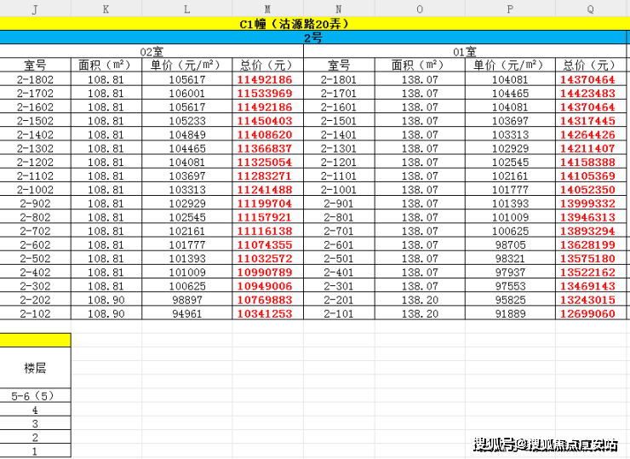
Task: Select column header L
Action: 186,9
